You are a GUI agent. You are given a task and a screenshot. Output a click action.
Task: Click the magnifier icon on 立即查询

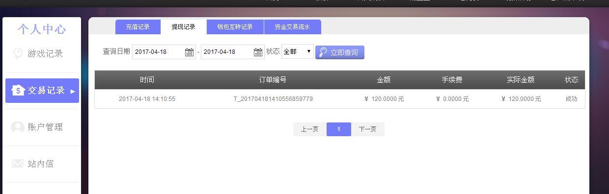click(x=323, y=52)
